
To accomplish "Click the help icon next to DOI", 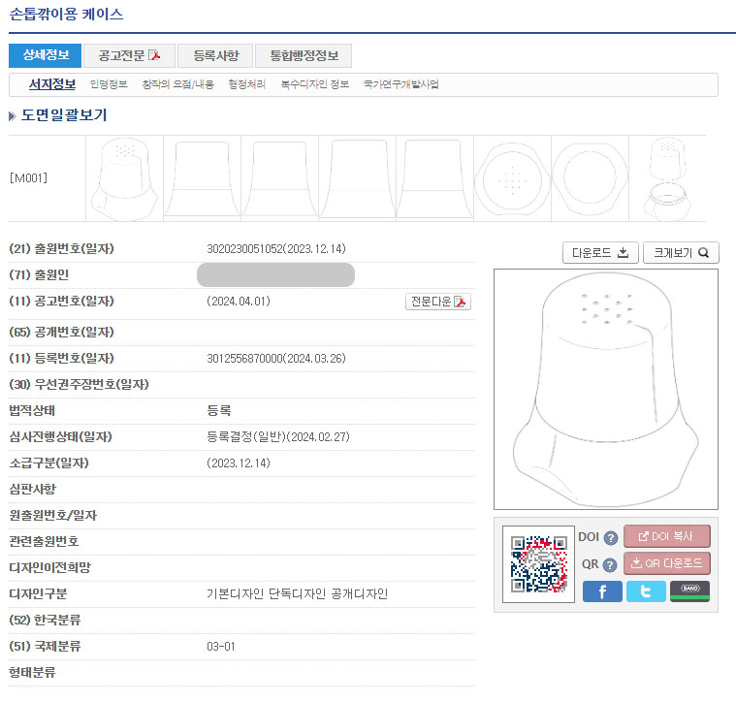I will click(x=611, y=538).
